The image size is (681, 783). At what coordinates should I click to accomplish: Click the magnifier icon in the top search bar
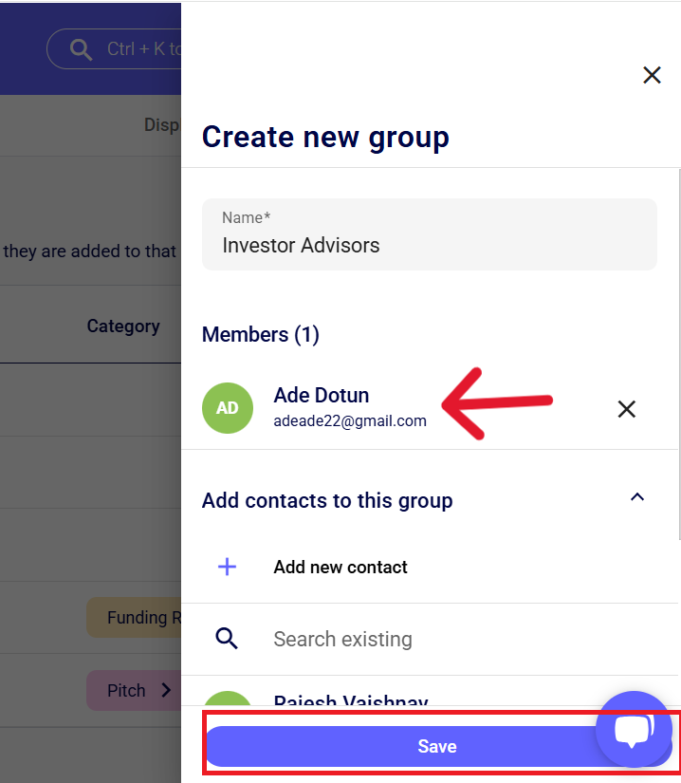pyautogui.click(x=82, y=49)
